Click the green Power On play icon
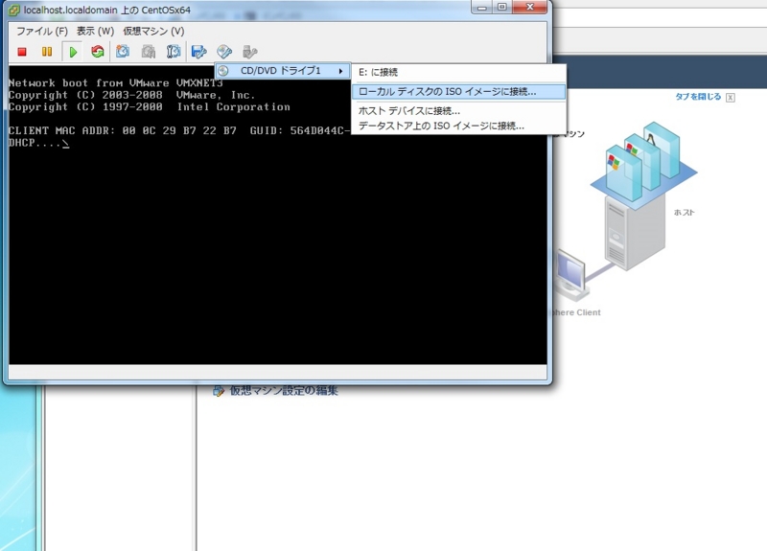This screenshot has width=767, height=551. (x=73, y=52)
